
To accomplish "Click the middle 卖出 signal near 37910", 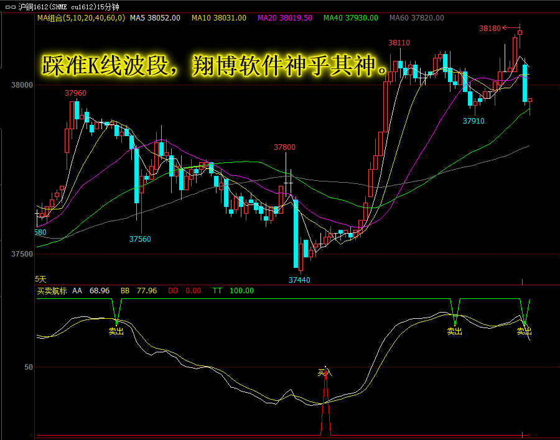I will (455, 331).
